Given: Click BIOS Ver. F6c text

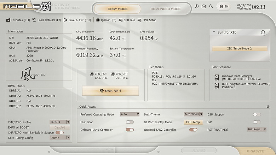Looking at the screenshot, I should [20, 43].
